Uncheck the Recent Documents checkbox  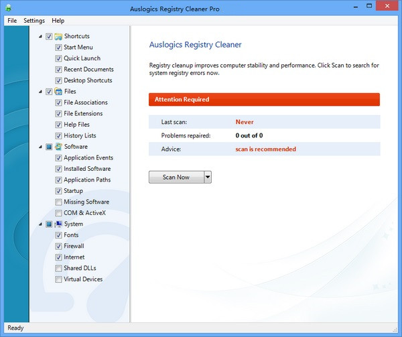click(58, 70)
